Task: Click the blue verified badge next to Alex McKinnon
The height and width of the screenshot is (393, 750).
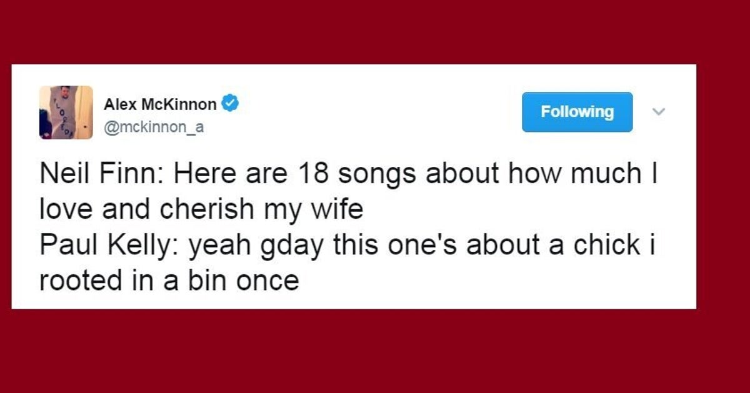Action: [x=231, y=104]
